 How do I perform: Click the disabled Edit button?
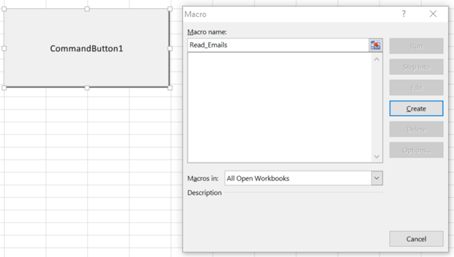[x=416, y=88]
